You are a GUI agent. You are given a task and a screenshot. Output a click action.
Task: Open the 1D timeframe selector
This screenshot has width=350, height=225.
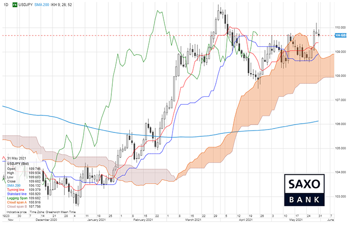click(x=6, y=5)
